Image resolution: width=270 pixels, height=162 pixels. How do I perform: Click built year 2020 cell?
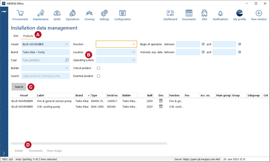[x=149, y=101]
